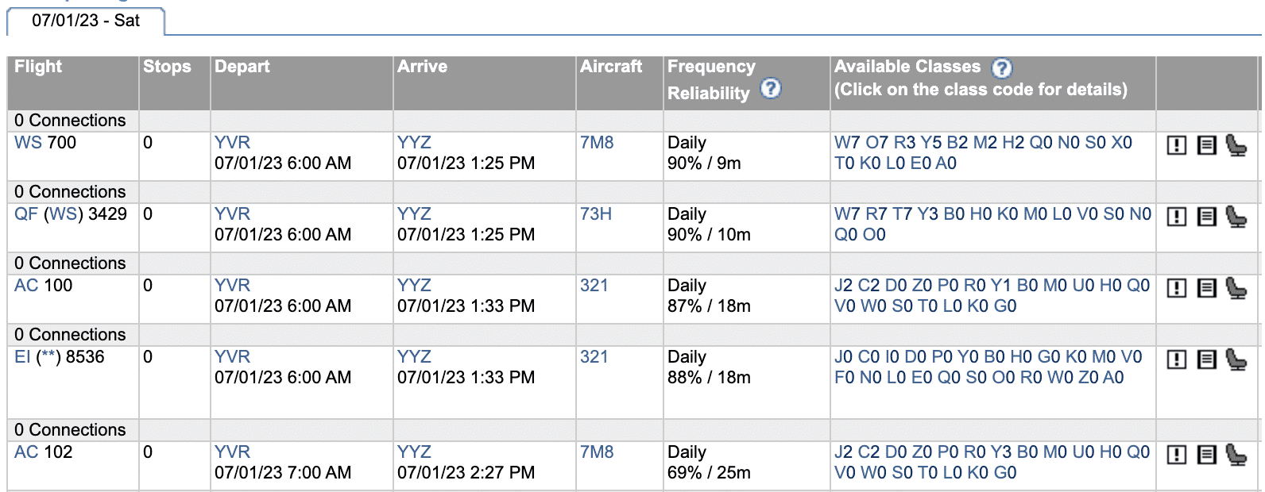Click the 7M8 aircraft link for WS 700
This screenshot has height=492, width=1265.
pos(597,143)
